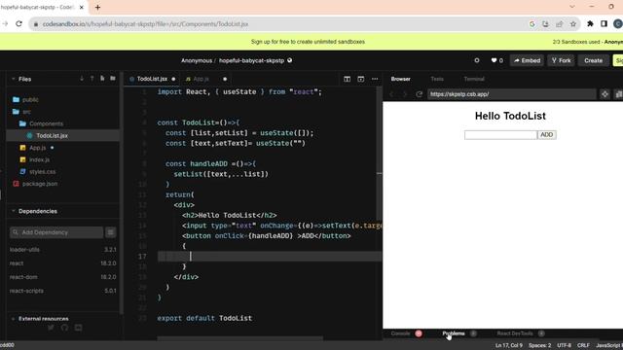This screenshot has width=623, height=350.
Task: Click the Add Dependency search field
Action: (56, 232)
